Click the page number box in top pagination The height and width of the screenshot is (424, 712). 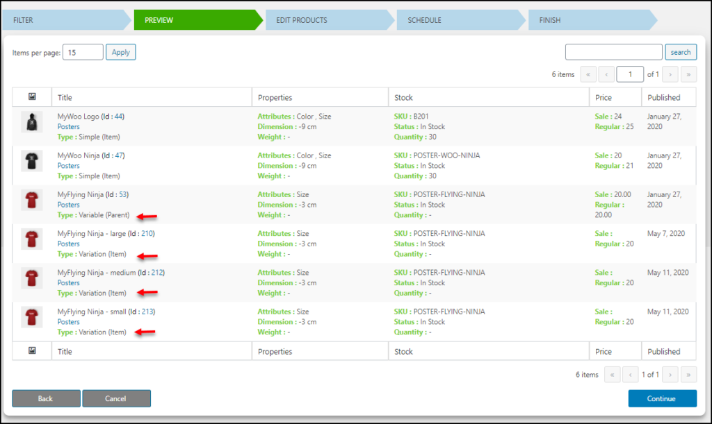point(631,74)
